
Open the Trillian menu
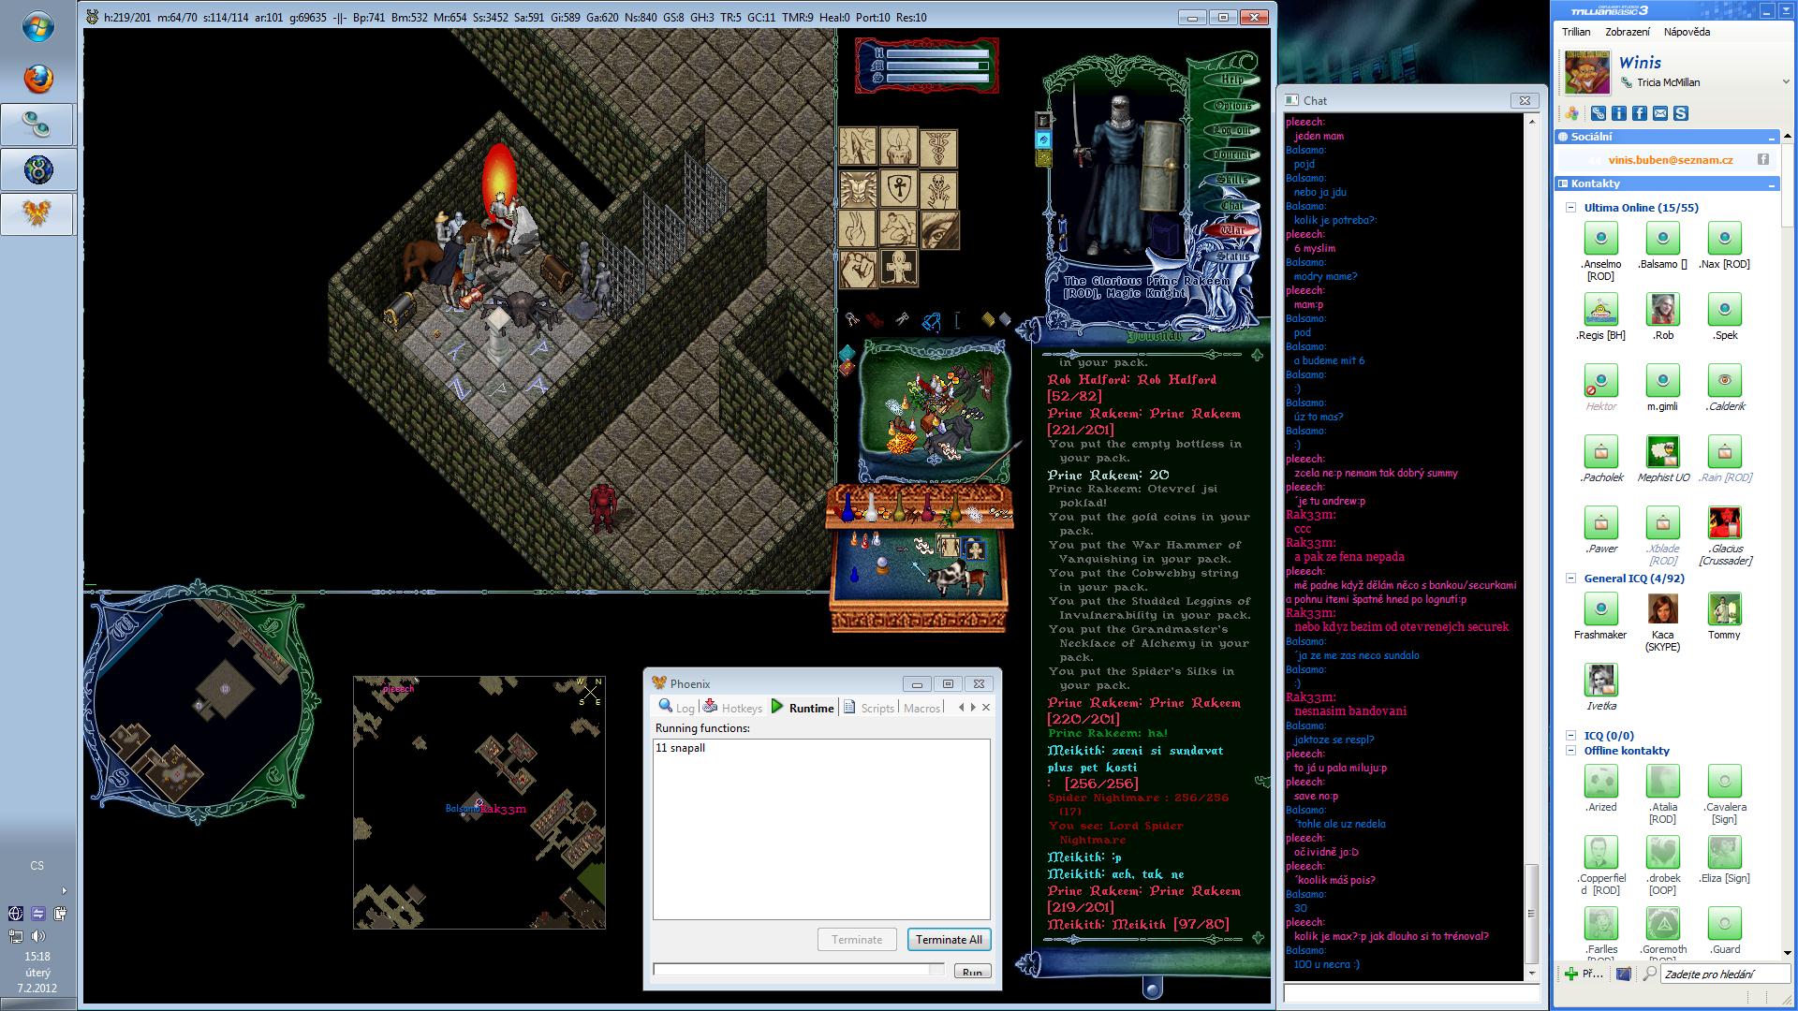click(x=1576, y=32)
